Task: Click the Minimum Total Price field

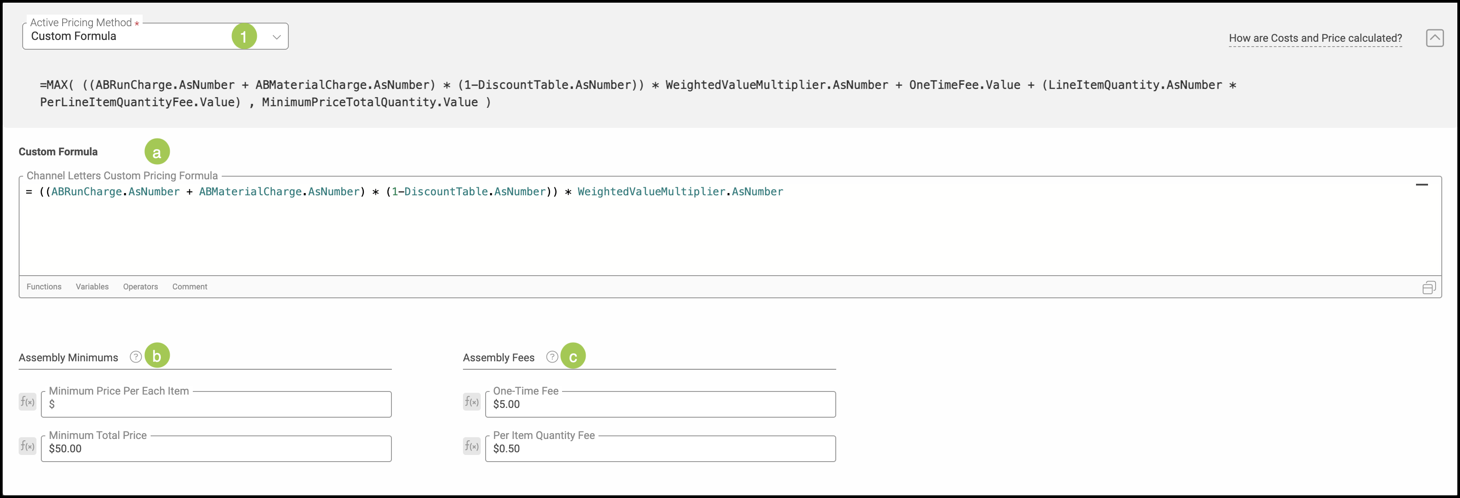Action: pos(215,449)
